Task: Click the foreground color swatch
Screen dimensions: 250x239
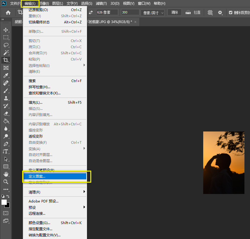Action: [x=4, y=202]
